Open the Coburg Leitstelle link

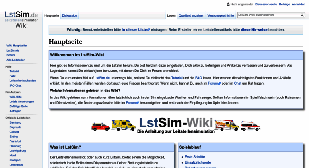coord(14,132)
